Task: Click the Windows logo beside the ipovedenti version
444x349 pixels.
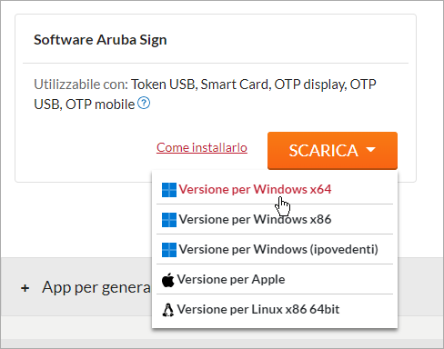Action: point(169,250)
